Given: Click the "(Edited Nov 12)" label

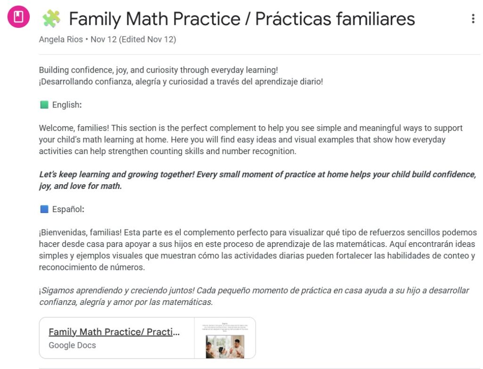Looking at the screenshot, I should pos(148,40).
